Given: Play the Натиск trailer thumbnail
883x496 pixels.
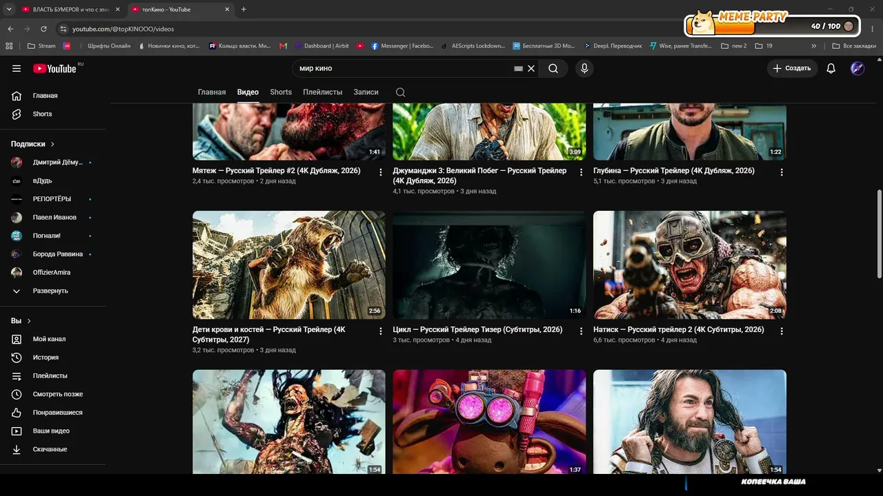Looking at the screenshot, I should (690, 265).
